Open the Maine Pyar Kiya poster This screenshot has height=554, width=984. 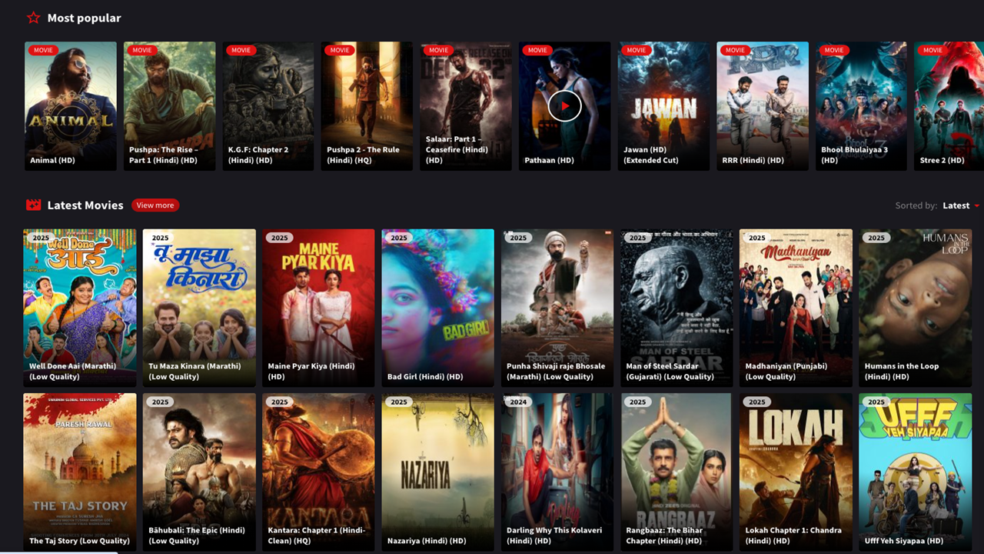click(x=318, y=308)
